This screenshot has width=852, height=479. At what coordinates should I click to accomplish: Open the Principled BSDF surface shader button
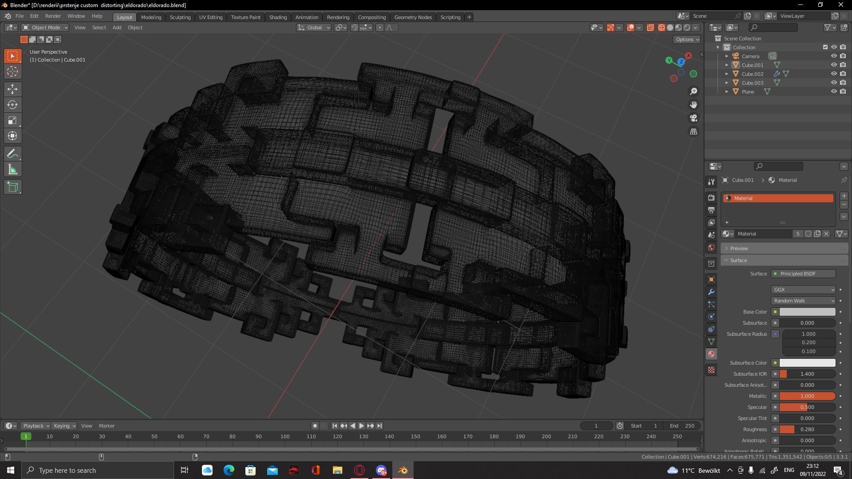pos(803,274)
